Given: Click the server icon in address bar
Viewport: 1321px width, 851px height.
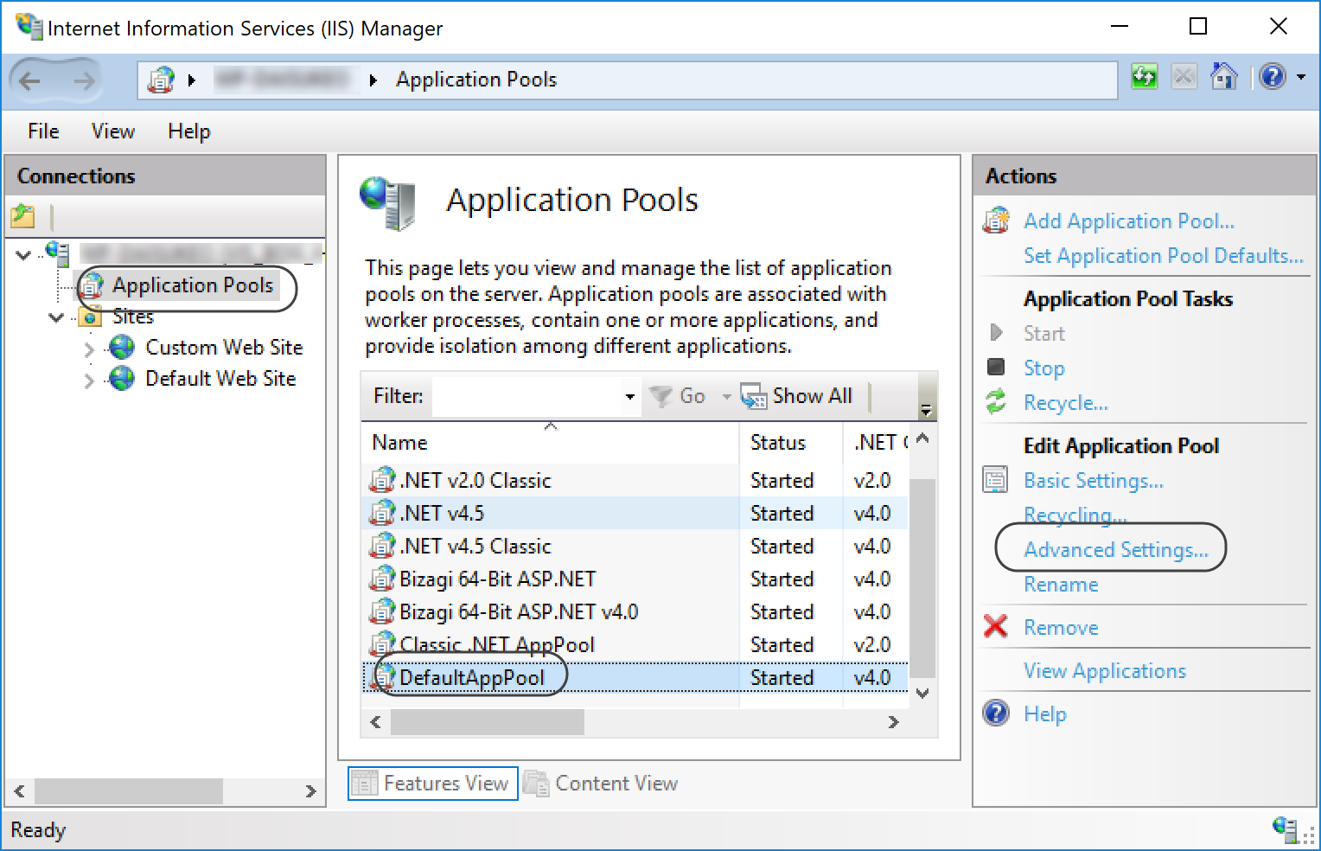Looking at the screenshot, I should (161, 80).
